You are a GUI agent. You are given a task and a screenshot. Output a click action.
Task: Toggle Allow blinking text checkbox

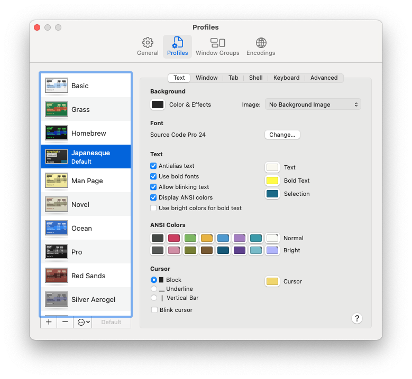[x=153, y=187]
